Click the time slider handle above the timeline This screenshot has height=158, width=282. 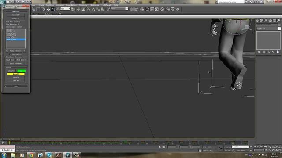point(11,140)
